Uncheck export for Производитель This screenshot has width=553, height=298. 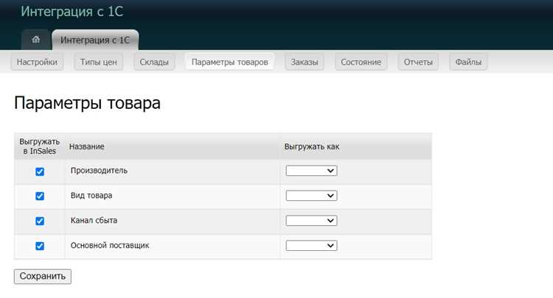point(40,171)
